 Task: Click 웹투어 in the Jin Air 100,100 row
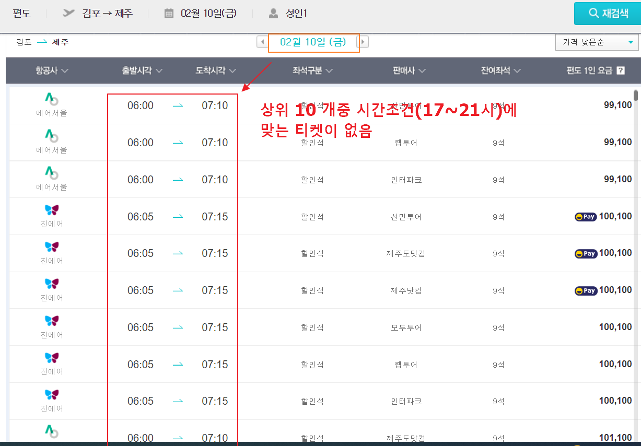(406, 365)
